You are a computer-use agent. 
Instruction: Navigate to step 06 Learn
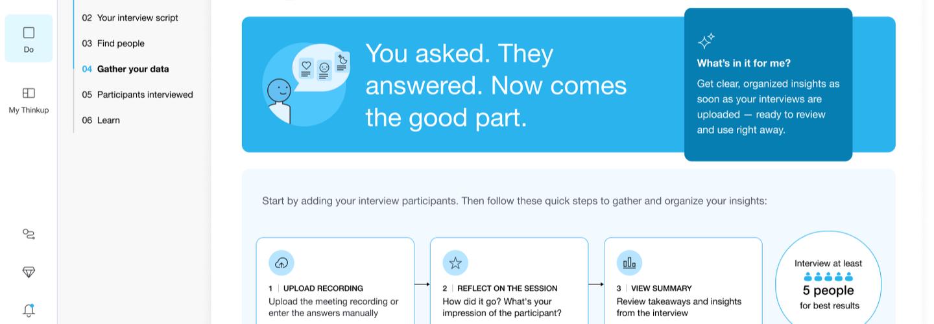pyautogui.click(x=108, y=120)
